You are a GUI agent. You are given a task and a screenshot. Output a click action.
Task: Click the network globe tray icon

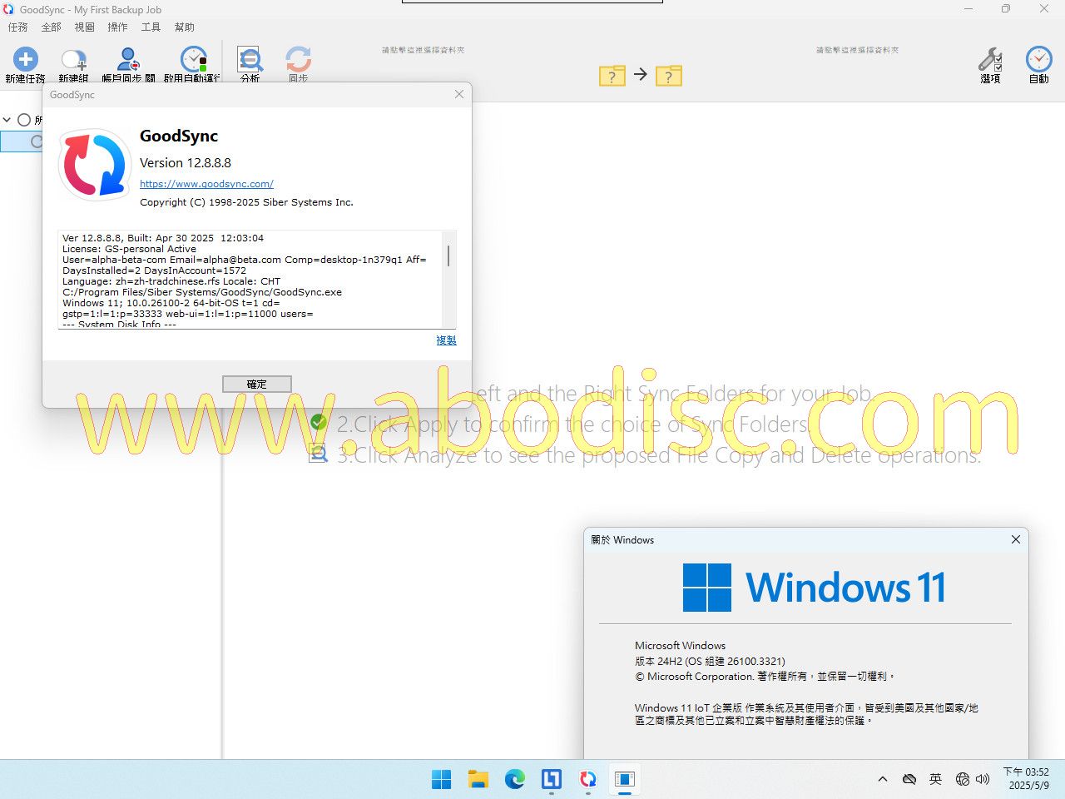963,779
